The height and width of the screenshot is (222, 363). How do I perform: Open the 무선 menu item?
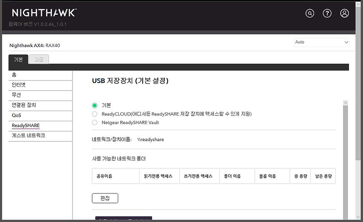point(40,95)
